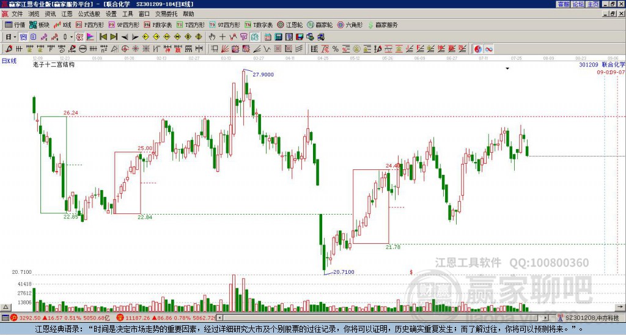Toggle the highlighted 权 adjustment button
The image size is (626, 335).
tap(79, 37)
